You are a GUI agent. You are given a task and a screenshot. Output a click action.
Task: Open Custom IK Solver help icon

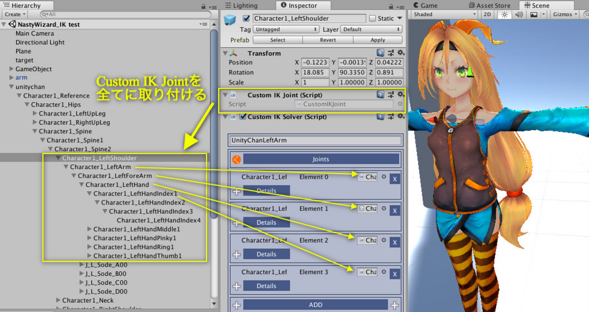[380, 117]
